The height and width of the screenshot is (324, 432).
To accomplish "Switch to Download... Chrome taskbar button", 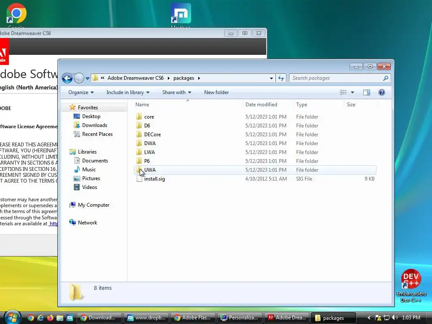I will pyautogui.click(x=99, y=318).
